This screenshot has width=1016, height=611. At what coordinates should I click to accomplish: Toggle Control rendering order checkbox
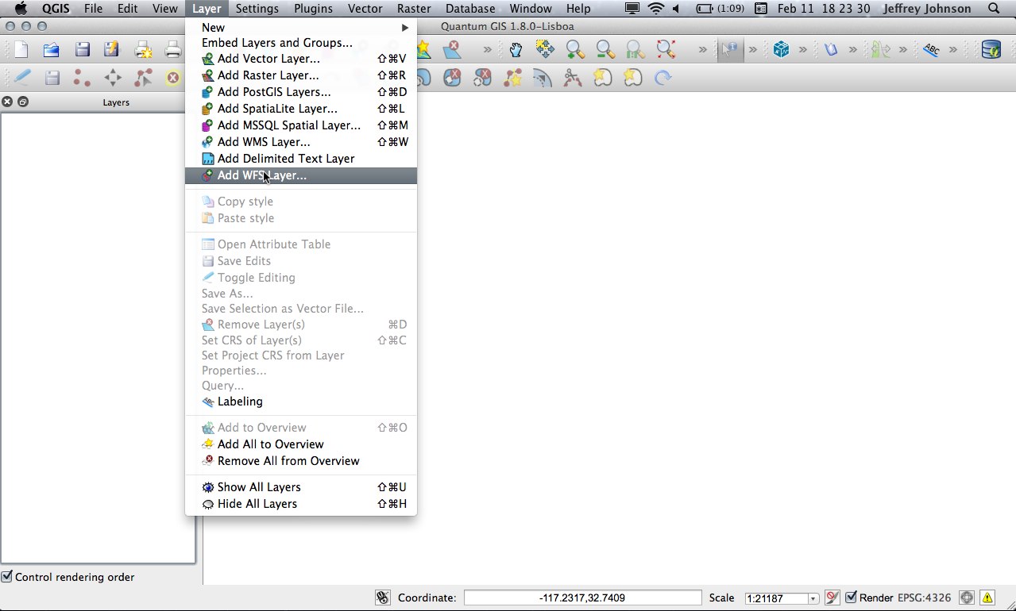[7, 577]
